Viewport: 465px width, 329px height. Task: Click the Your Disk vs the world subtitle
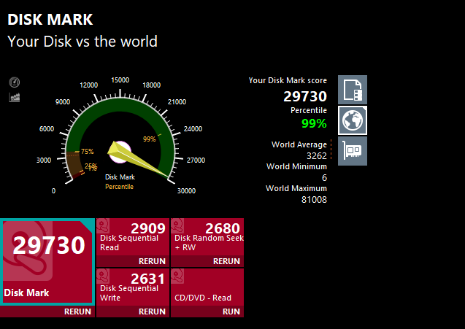tap(82, 42)
